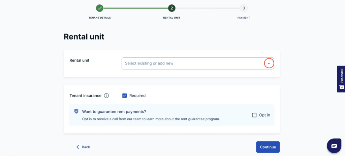Click the Required label text
Viewport: 345px width, 156px height.
coord(137,96)
